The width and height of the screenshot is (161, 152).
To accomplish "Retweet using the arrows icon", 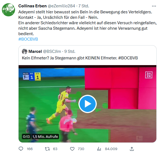I will (x=47, y=149).
